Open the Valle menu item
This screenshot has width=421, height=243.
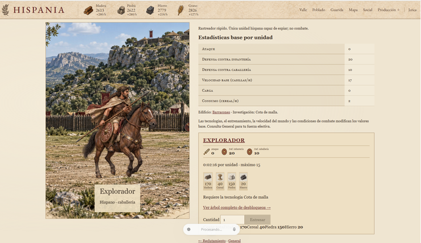pyautogui.click(x=303, y=10)
